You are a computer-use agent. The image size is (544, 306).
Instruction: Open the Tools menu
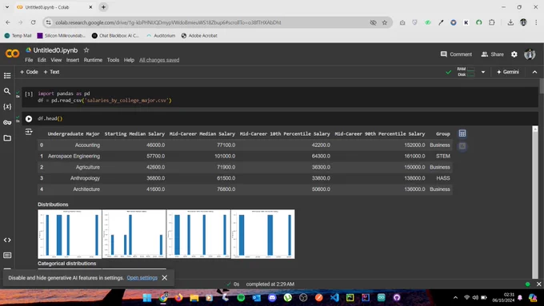[113, 60]
